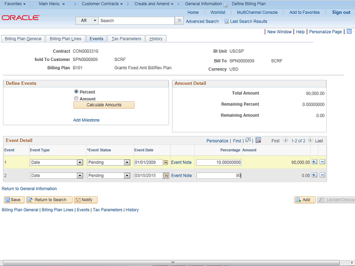Download Event Detail grid to spreadsheet
Screen dimensions: 355x266
[258, 141]
